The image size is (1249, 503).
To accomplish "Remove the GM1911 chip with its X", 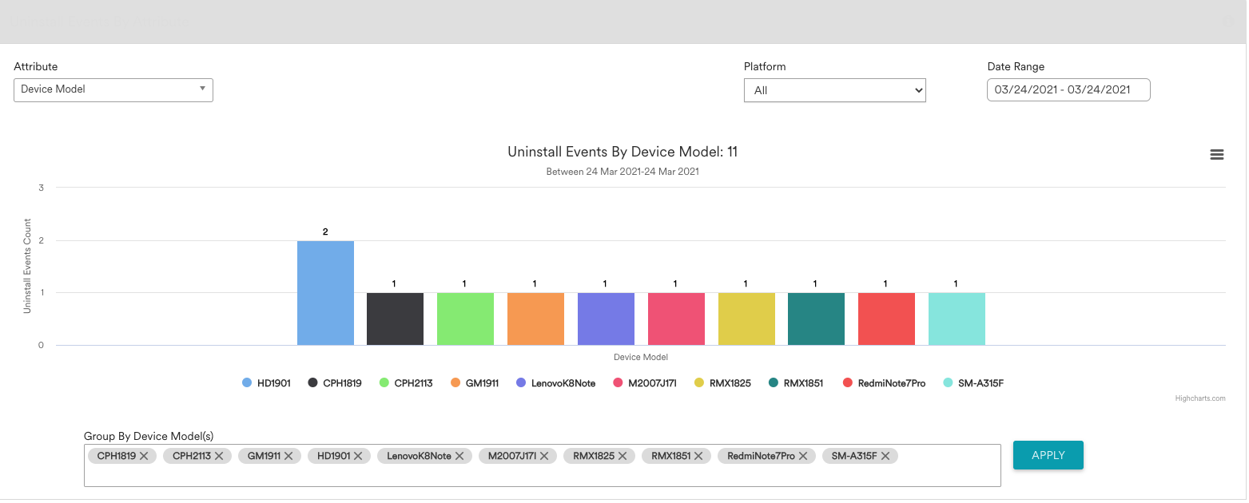I will click(288, 456).
